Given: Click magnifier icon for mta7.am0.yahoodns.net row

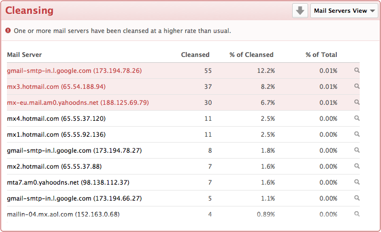Looking at the screenshot, I should click(357, 182).
